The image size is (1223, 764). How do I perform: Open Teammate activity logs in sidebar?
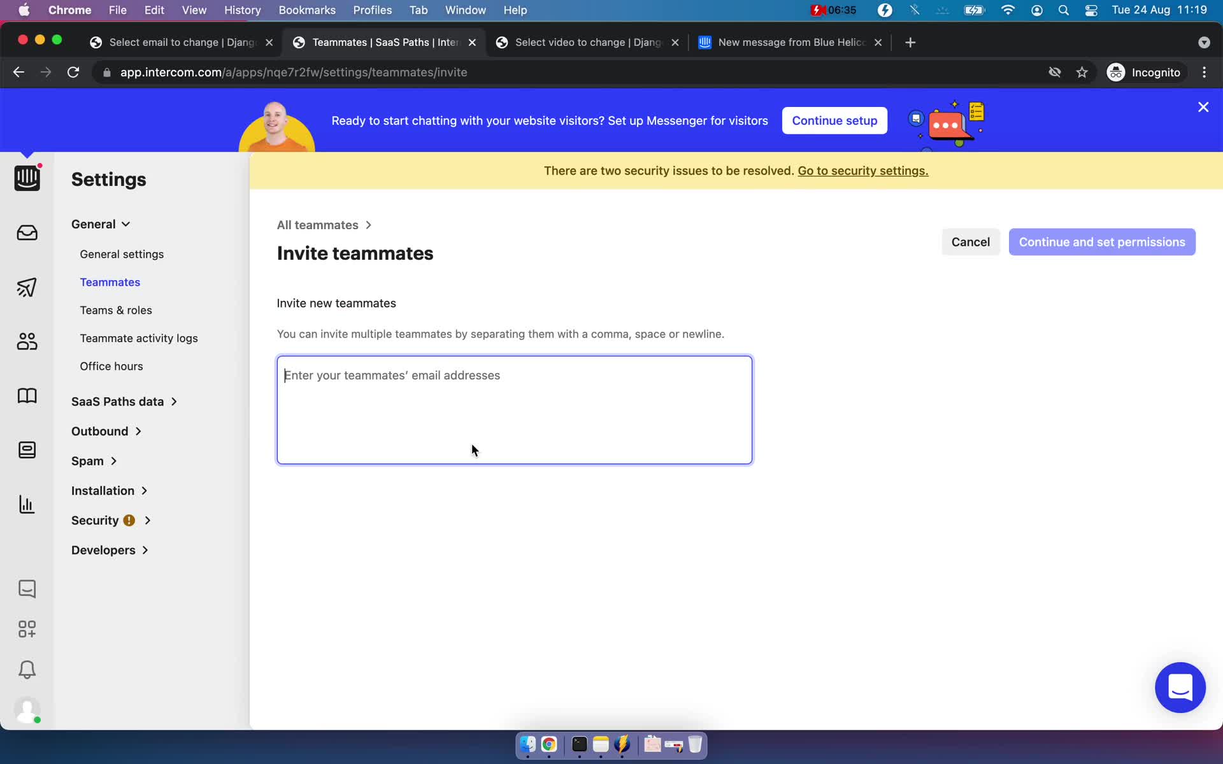(139, 338)
